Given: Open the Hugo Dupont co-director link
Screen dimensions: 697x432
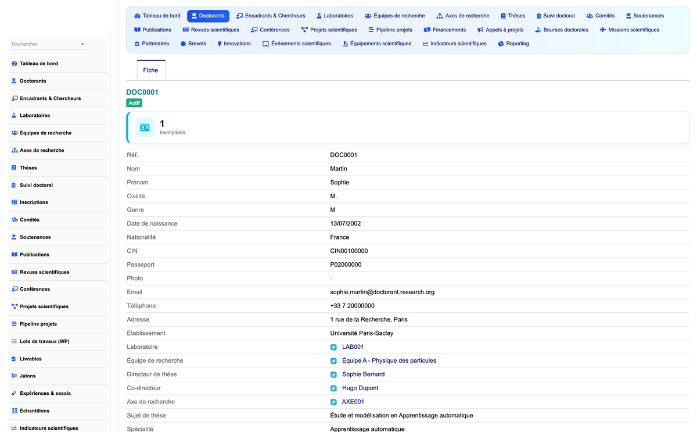Looking at the screenshot, I should [360, 388].
